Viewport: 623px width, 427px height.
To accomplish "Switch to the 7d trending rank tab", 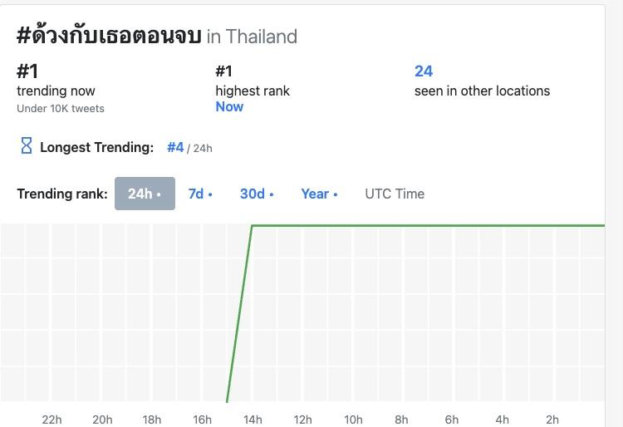I will [x=200, y=194].
